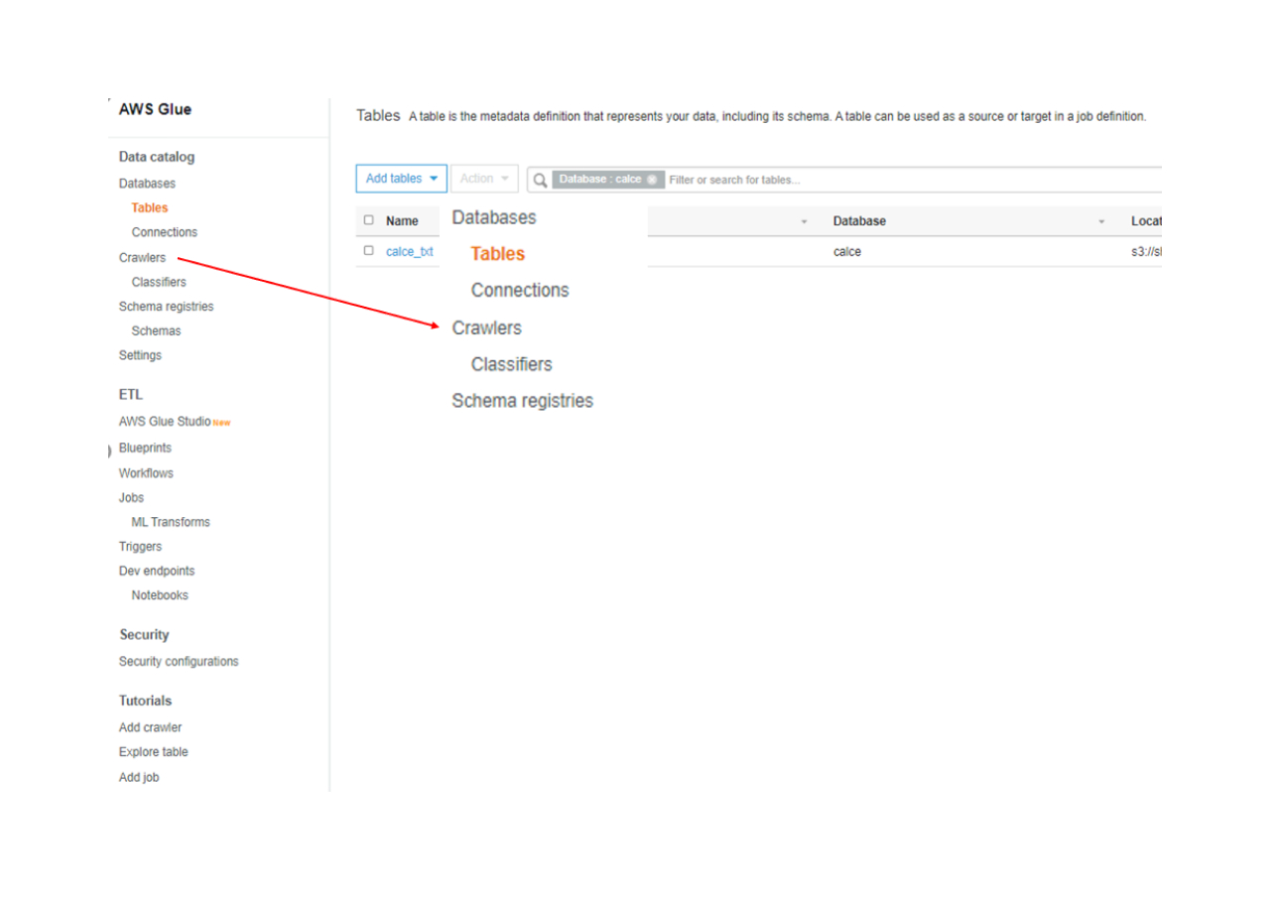Screen dimensions: 1280x903
Task: Open ML Transforms
Action: point(170,522)
